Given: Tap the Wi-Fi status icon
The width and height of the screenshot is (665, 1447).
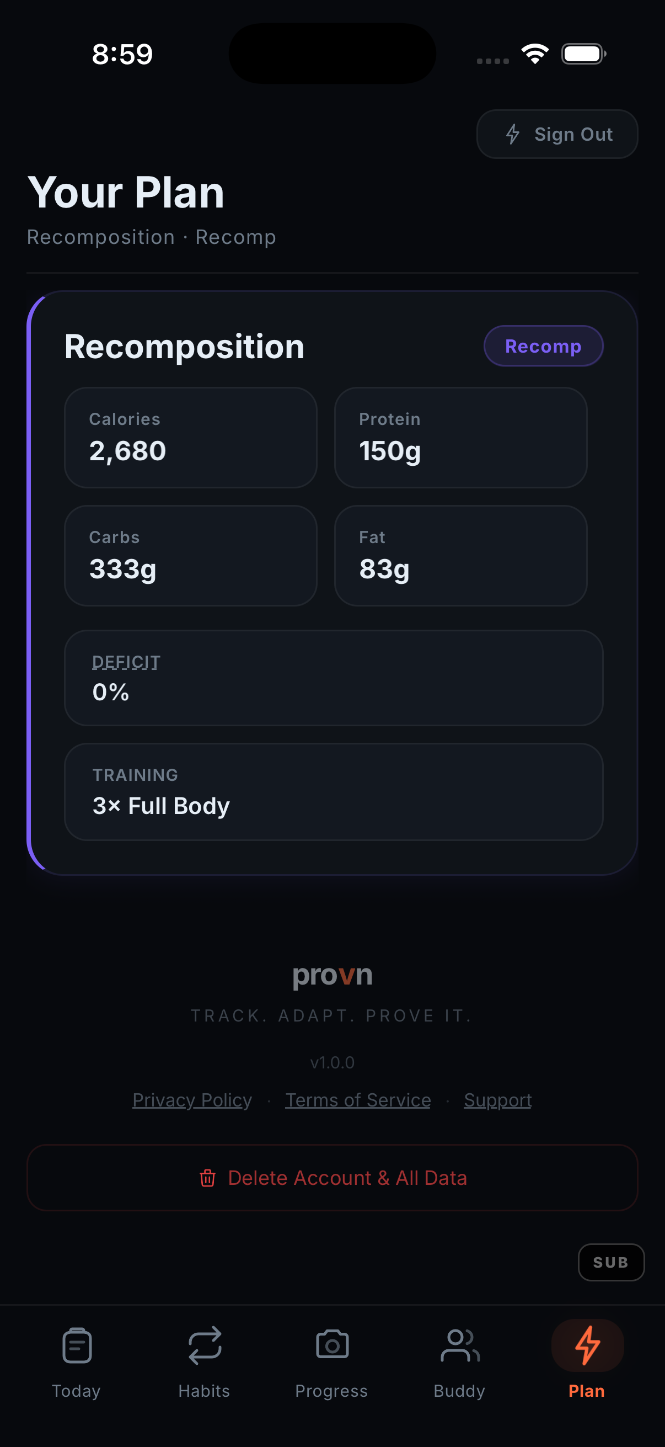Looking at the screenshot, I should point(535,54).
